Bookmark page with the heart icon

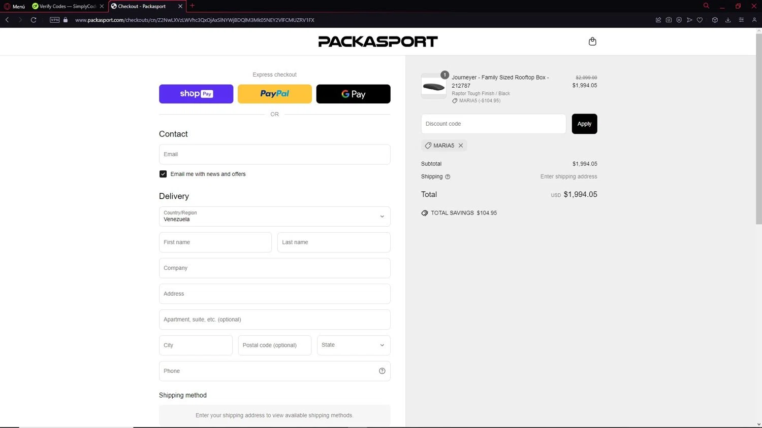(700, 20)
